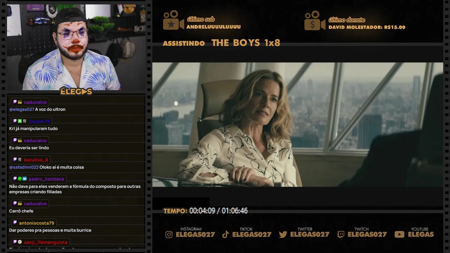
Task: Click message 'Krl já manipularam tudo'
Action: click(x=33, y=129)
